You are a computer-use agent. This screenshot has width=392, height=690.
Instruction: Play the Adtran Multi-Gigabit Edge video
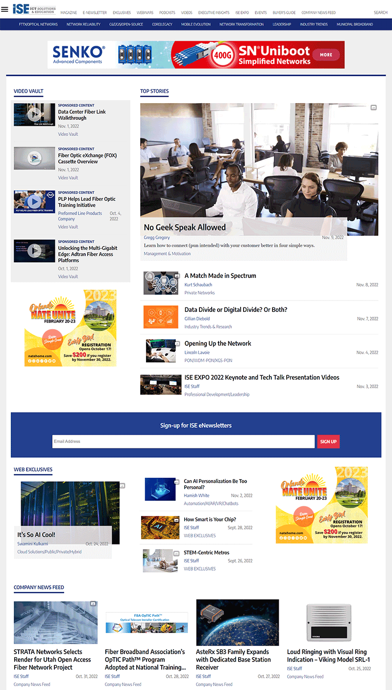[34, 250]
